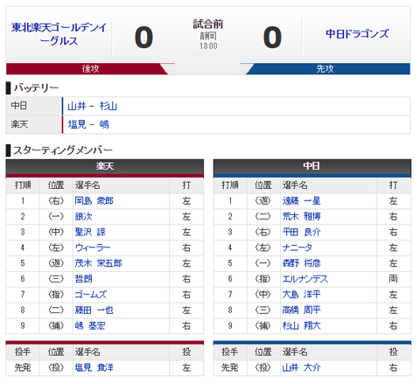This screenshot has height=384, width=420.
Task: Open starting pitcher 山井 大介 profile
Action: [x=301, y=367]
